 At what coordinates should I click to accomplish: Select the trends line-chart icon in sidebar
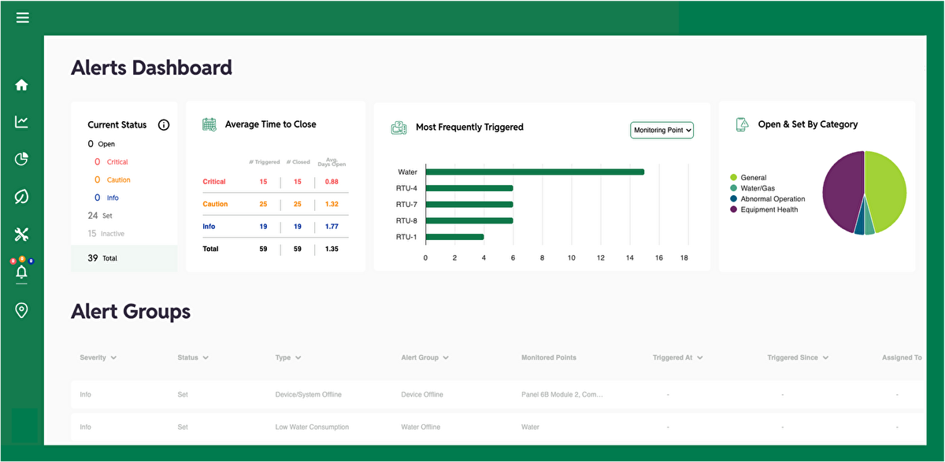(21, 122)
